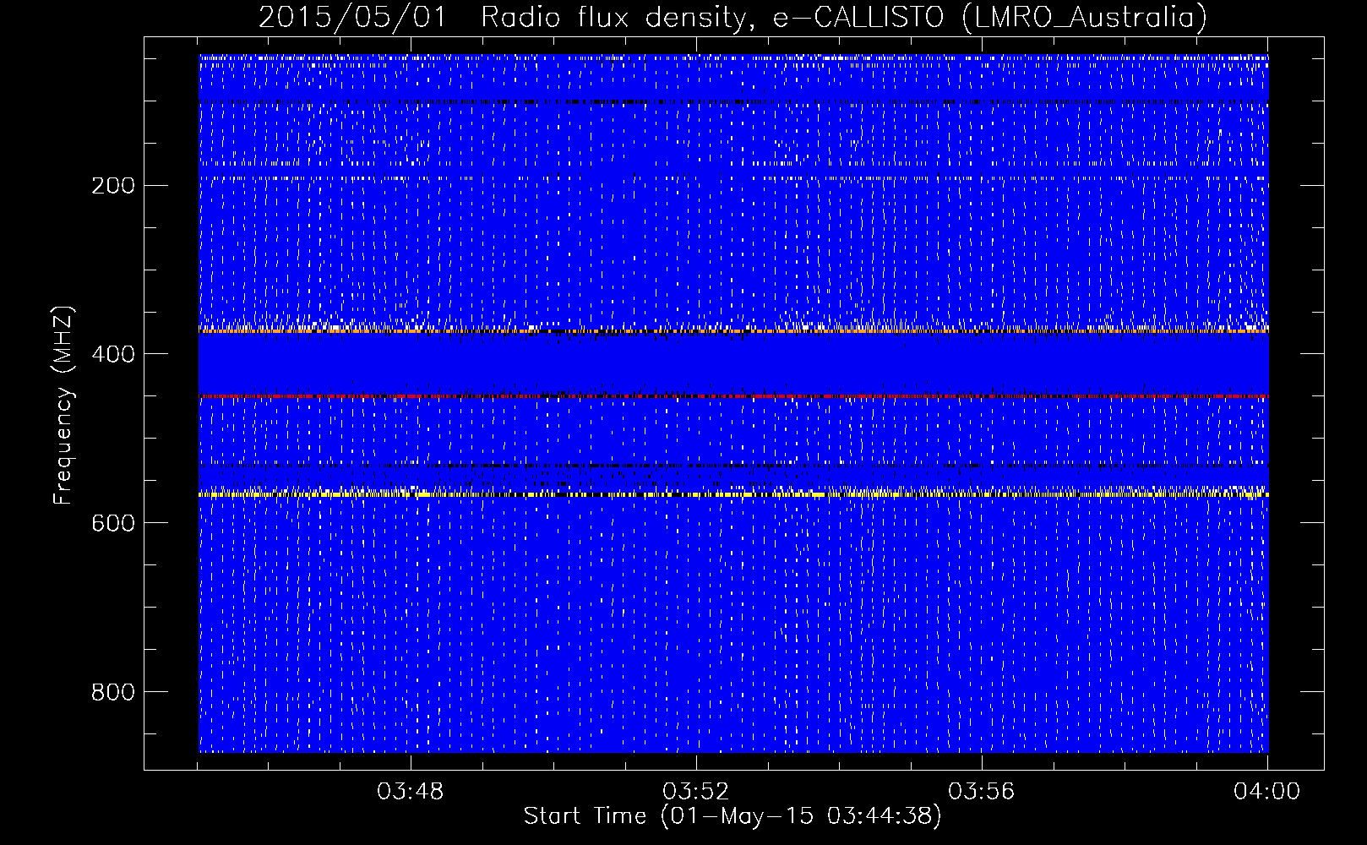Click the '03:48' time axis label
The width and height of the screenshot is (1367, 845).
(411, 792)
